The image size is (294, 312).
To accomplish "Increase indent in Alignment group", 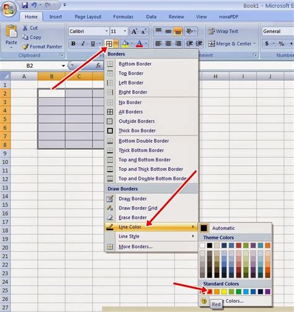I will 199,44.
